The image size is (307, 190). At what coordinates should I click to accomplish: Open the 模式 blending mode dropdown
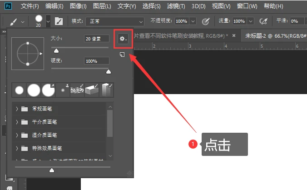tap(115, 21)
